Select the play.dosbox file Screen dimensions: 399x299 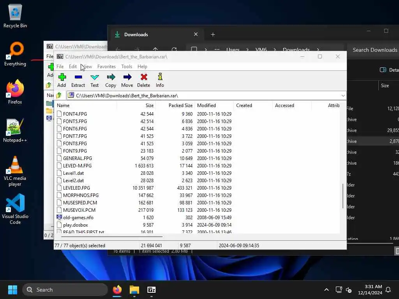(x=75, y=225)
